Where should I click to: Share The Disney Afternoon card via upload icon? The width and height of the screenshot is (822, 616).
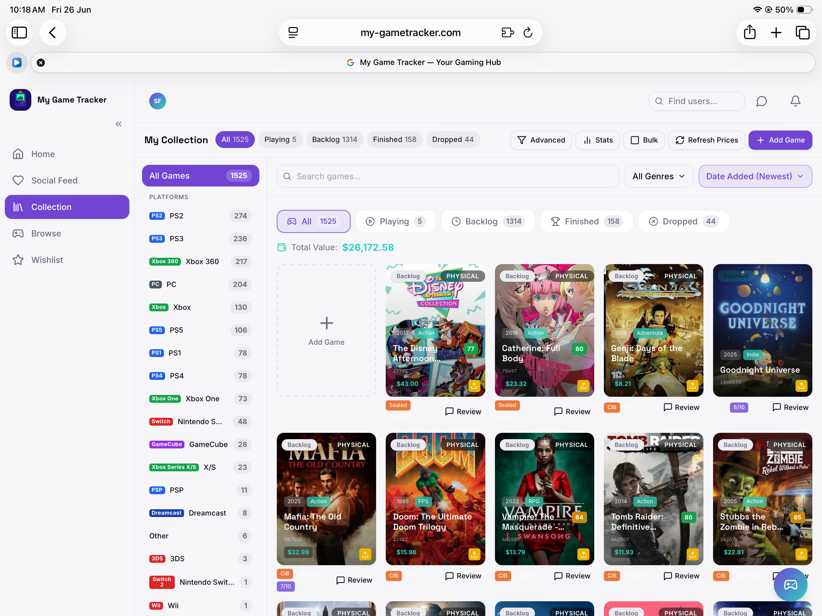[474, 386]
